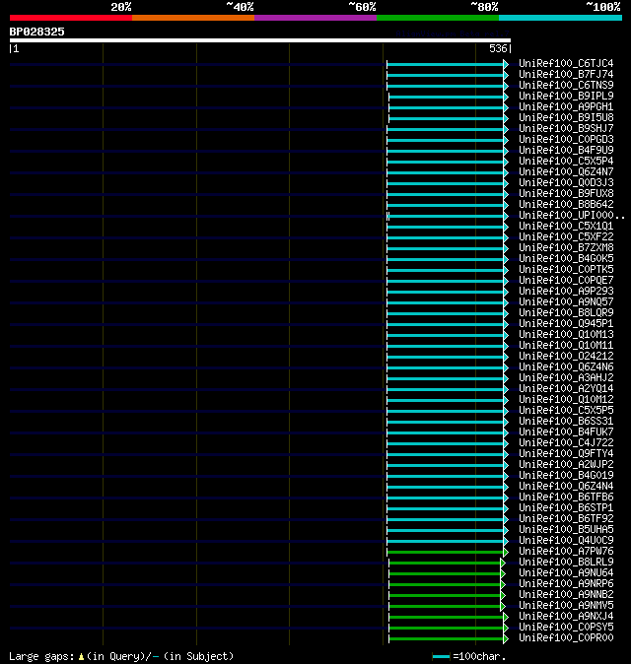Viewport: 631px width, 664px height.
Task: Click the UniRef100_A2YQ14 label
Action: [x=566, y=389]
